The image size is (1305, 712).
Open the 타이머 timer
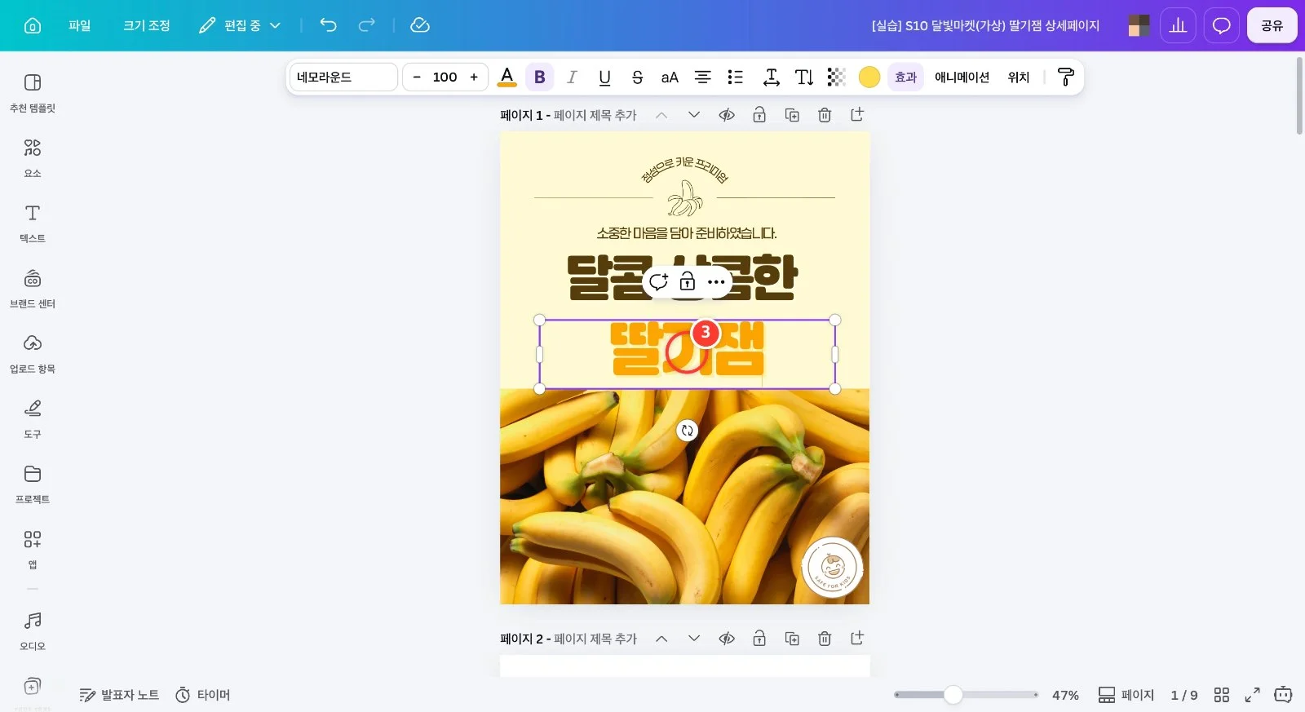(x=203, y=695)
